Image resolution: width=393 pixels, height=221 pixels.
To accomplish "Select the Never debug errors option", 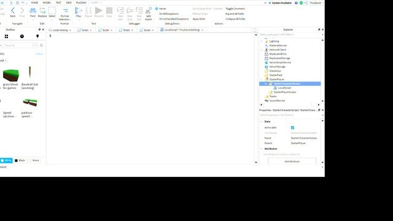I will click(x=157, y=9).
